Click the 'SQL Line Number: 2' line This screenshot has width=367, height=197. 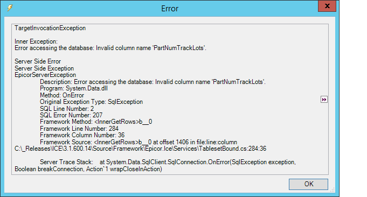tap(67, 109)
